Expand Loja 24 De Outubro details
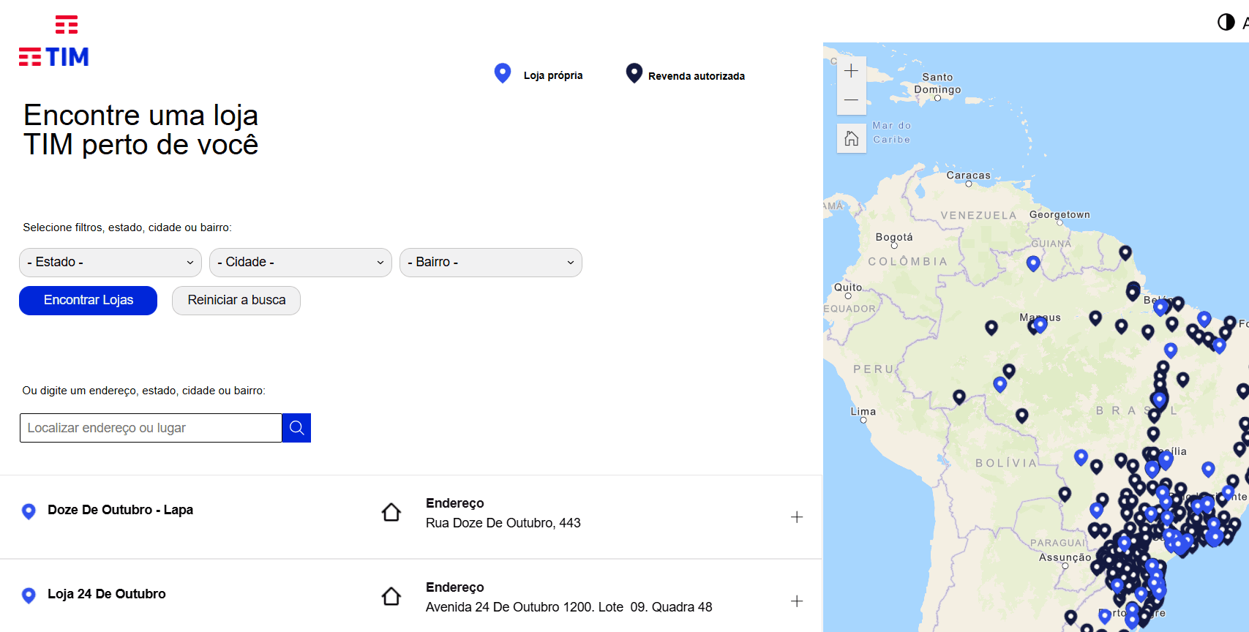The image size is (1249, 632). pyautogui.click(x=797, y=601)
